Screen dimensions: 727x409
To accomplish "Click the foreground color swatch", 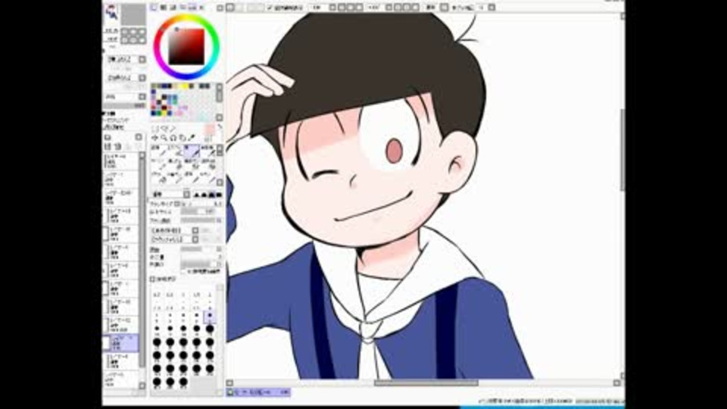I will coord(209,129).
